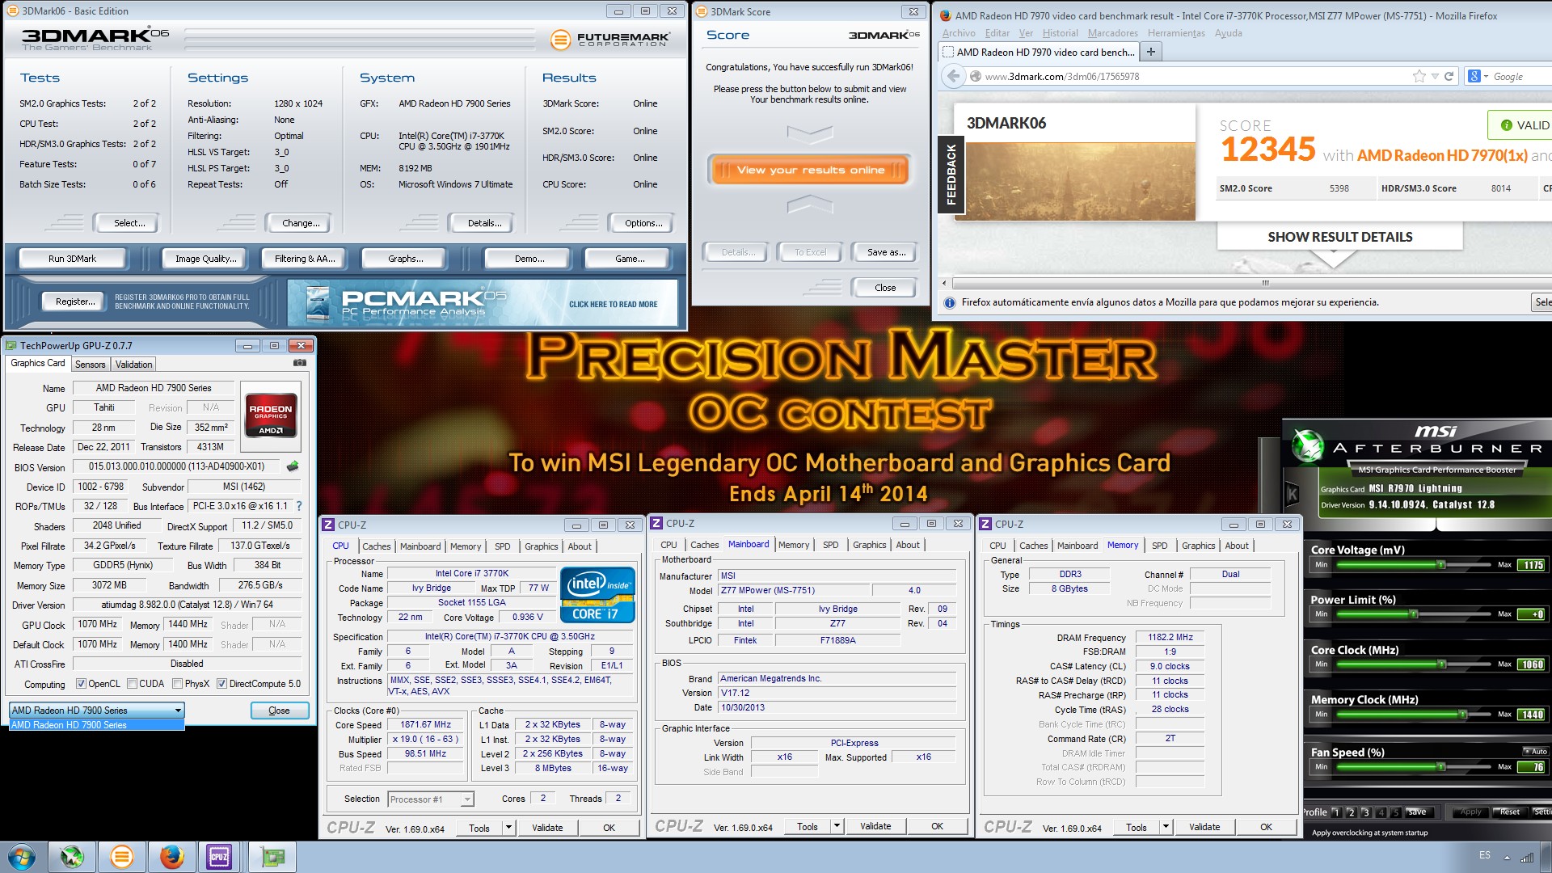Open search engine dropdown arrow in Firefox
This screenshot has height=873, width=1552.
1486,76
